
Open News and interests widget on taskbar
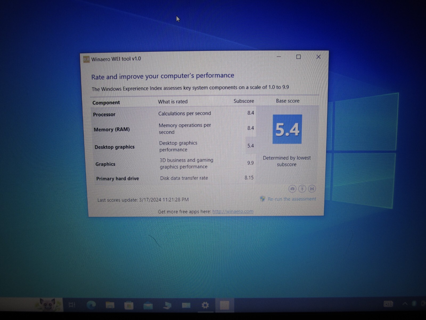388,304
